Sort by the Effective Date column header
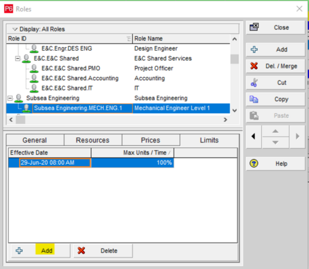Image resolution: width=309 pixels, height=269 pixels. pos(49,153)
